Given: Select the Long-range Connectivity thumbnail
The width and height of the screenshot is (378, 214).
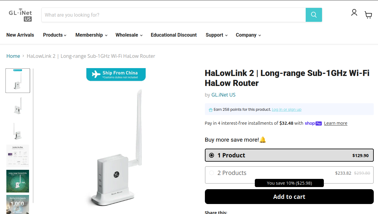Looking at the screenshot, I should point(18,181).
